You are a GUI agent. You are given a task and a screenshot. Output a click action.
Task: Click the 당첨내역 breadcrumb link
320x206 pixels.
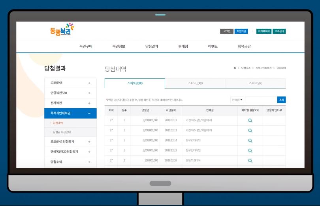(281, 68)
